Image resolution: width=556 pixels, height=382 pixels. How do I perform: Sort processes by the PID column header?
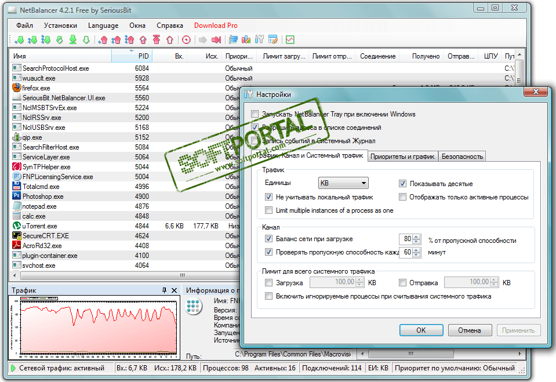pos(132,56)
